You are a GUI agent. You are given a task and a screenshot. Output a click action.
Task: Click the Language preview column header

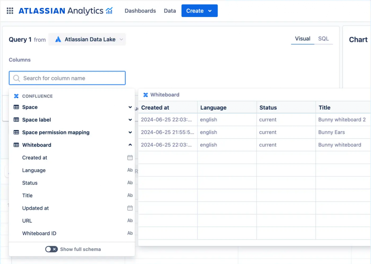(227, 107)
